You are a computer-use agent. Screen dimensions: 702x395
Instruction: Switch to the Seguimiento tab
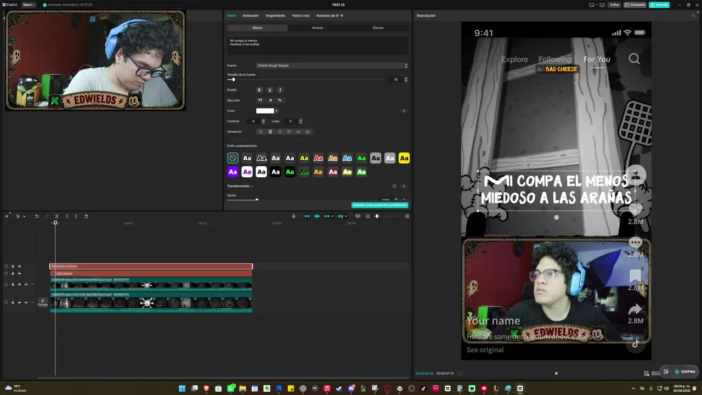pyautogui.click(x=275, y=15)
